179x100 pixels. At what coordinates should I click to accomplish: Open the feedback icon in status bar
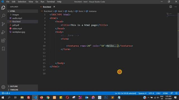coord(171,93)
